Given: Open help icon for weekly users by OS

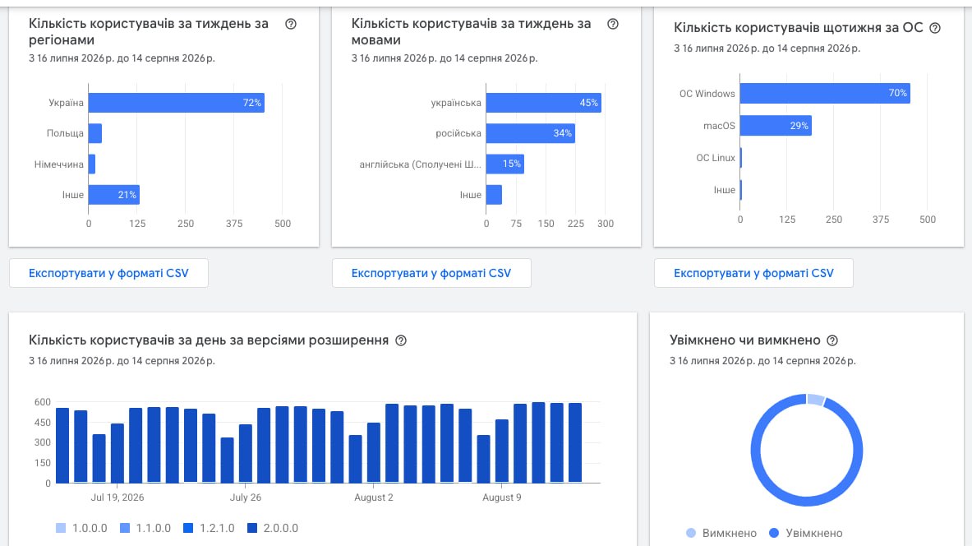Looking at the screenshot, I should [935, 28].
